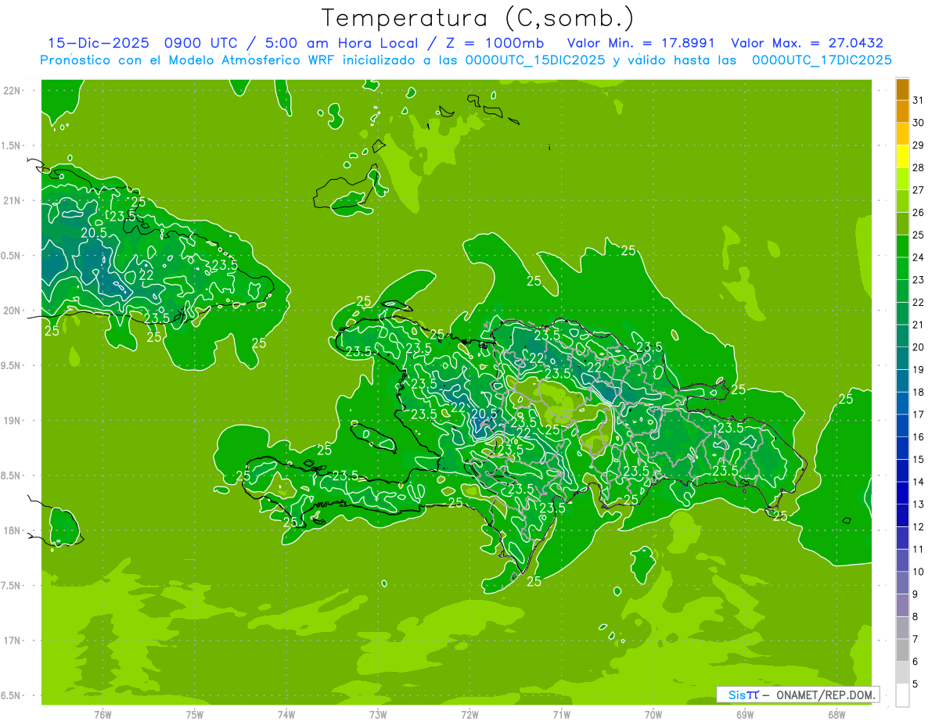Click the yellow swatch between 28 and 29
This screenshot has width=939, height=725.
tap(902, 156)
